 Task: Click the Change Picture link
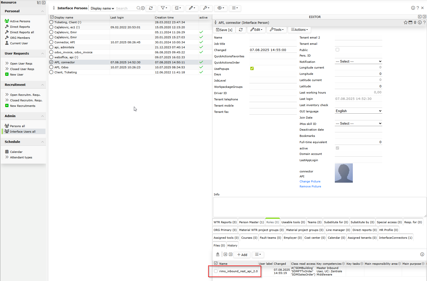(x=310, y=181)
